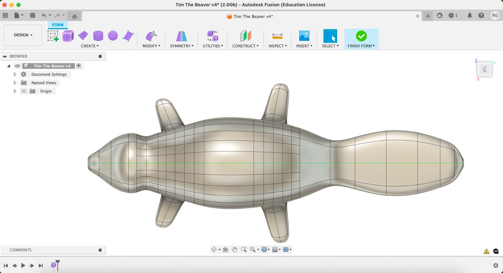The height and width of the screenshot is (273, 503).
Task: Open the MODIFY dropdown menu
Action: [x=151, y=46]
